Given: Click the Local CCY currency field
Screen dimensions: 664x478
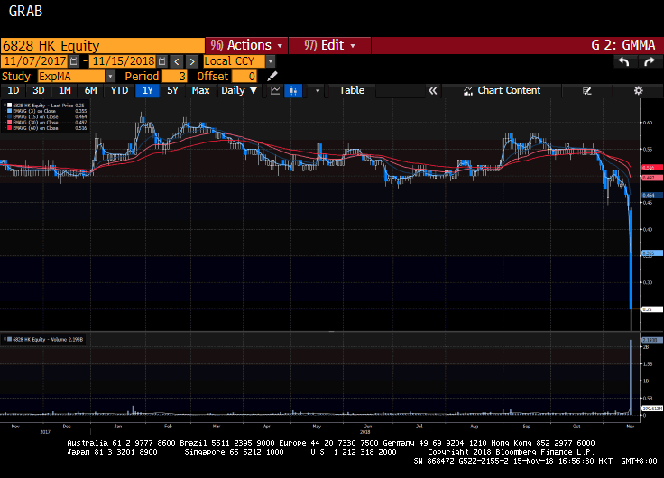Looking at the screenshot, I should (x=235, y=61).
